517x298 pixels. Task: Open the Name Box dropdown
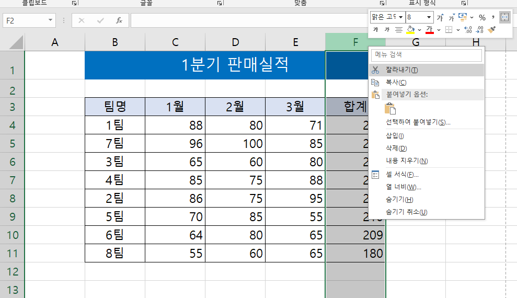click(50, 20)
